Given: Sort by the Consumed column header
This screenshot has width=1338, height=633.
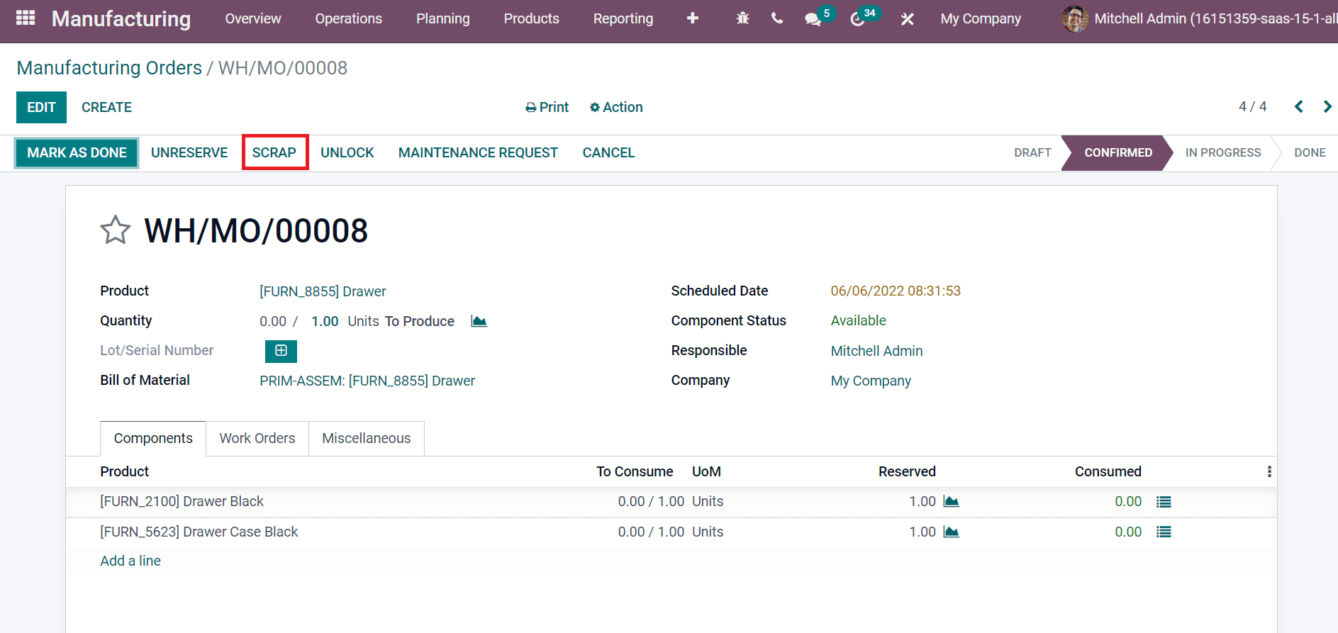Looking at the screenshot, I should coord(1108,471).
